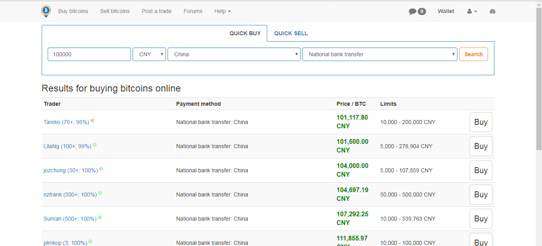Click limits 5,000 - 278,904 CNY
Screen dimensions: 542x246
[406, 146]
